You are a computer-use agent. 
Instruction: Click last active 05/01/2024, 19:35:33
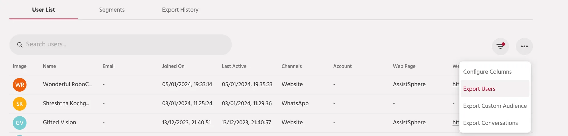pos(247,84)
